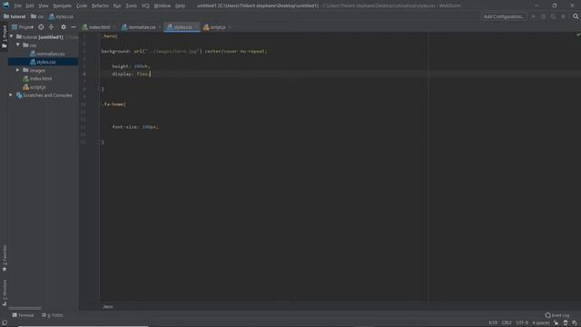Select script.js in project tree

point(34,87)
